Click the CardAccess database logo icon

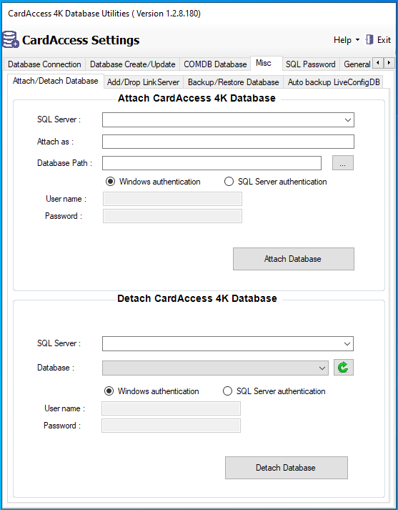[11, 39]
